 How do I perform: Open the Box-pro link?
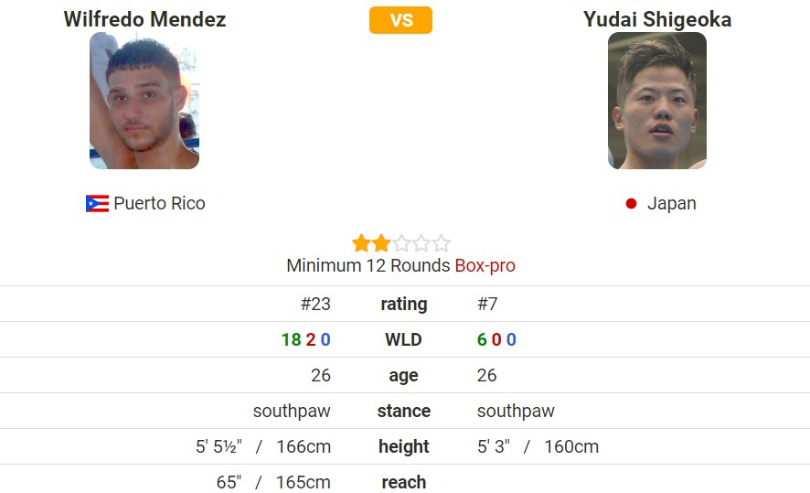485,265
